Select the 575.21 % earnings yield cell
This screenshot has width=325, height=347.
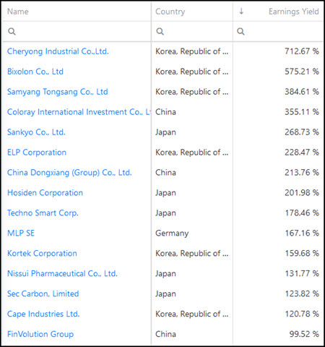tap(302, 72)
